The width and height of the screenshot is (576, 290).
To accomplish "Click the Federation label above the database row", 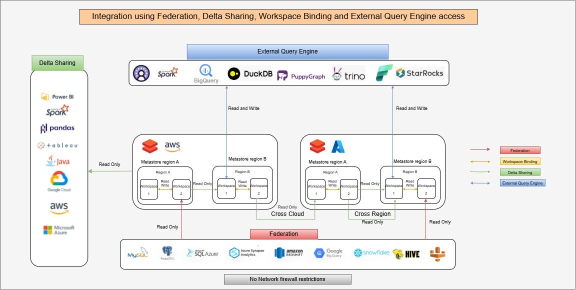I will click(x=284, y=234).
